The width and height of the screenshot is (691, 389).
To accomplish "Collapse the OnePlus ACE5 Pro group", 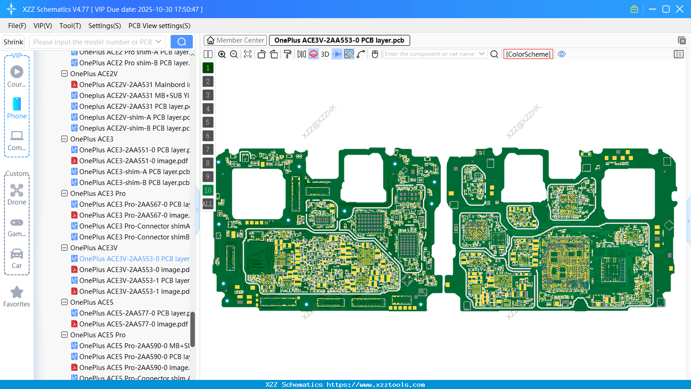I will tap(64, 335).
